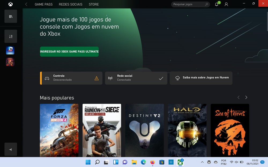Open POR PTB2 language switcher
Screen dimensions: 268x167
(224, 162)
